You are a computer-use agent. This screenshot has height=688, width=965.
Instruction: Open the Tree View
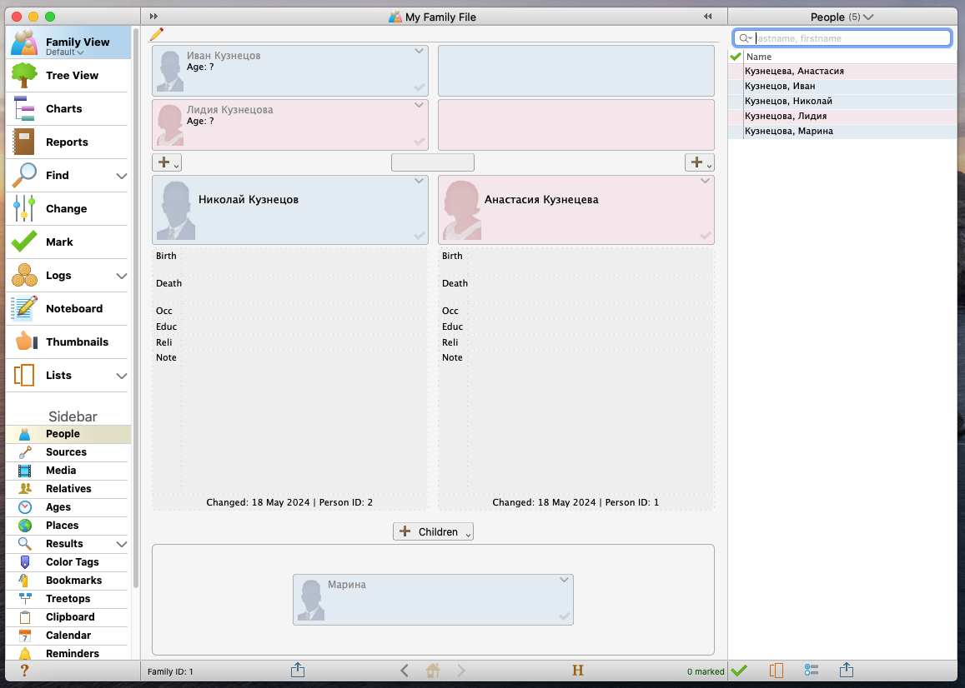click(x=72, y=76)
